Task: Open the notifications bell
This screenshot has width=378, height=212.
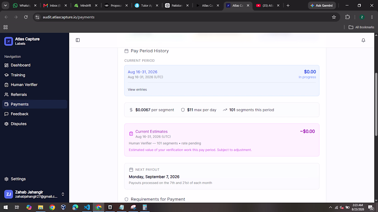Action: tap(363, 40)
